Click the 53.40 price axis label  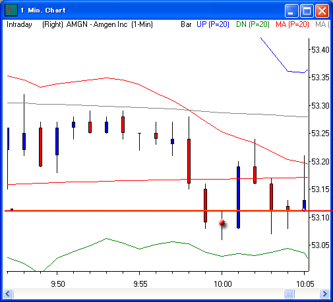[320, 50]
